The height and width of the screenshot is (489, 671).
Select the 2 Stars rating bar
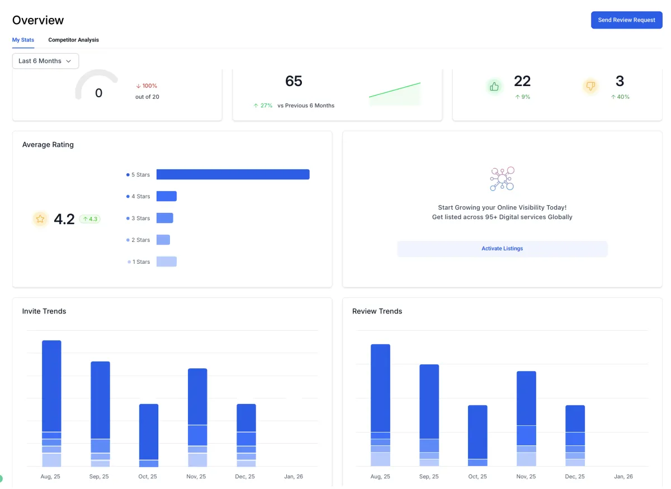163,240
